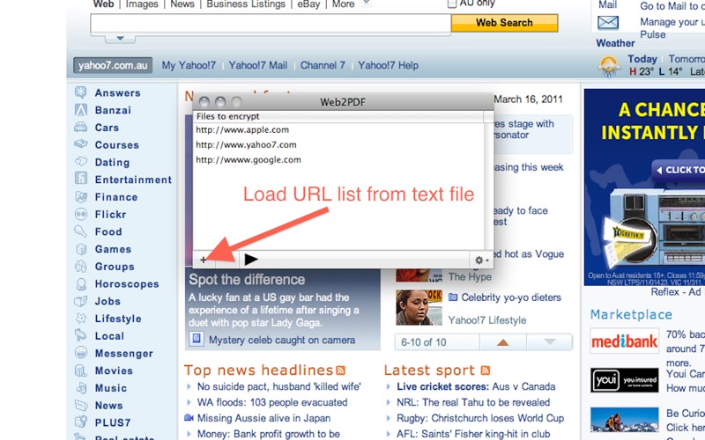Expand the search options arrow below the search box
This screenshot has width=705, height=440.
[120, 39]
